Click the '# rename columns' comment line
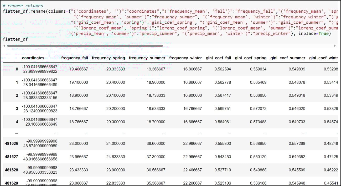This screenshot has width=341, height=186. tap(23, 6)
